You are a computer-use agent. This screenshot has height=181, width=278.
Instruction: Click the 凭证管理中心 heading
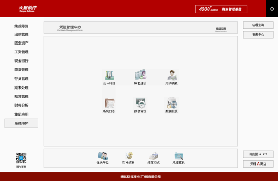coord(70,28)
